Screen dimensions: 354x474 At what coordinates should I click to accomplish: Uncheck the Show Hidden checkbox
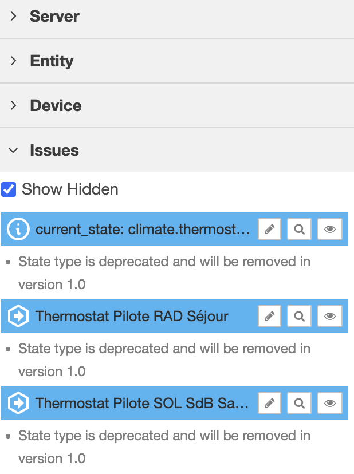pos(9,189)
